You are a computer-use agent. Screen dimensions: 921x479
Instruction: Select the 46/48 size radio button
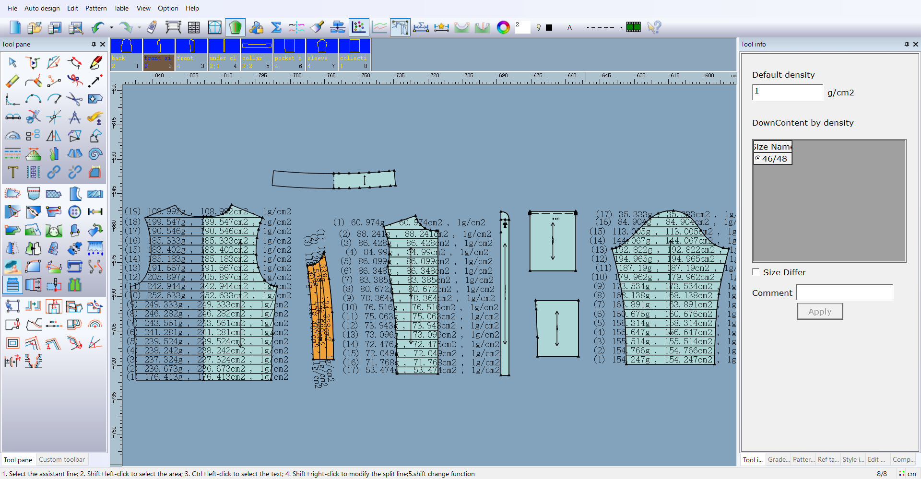[x=757, y=158]
